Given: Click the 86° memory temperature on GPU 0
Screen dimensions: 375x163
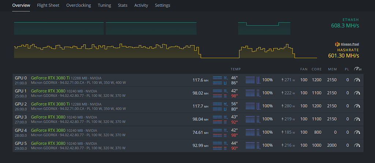Looking at the screenshot, I should tap(234, 83).
